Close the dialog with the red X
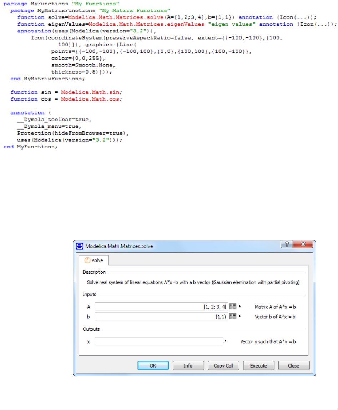 tap(303, 244)
